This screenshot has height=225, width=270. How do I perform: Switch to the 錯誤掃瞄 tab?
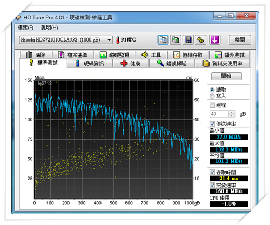coord(172,64)
